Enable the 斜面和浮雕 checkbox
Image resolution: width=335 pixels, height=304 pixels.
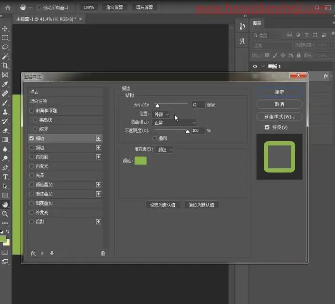[32, 110]
